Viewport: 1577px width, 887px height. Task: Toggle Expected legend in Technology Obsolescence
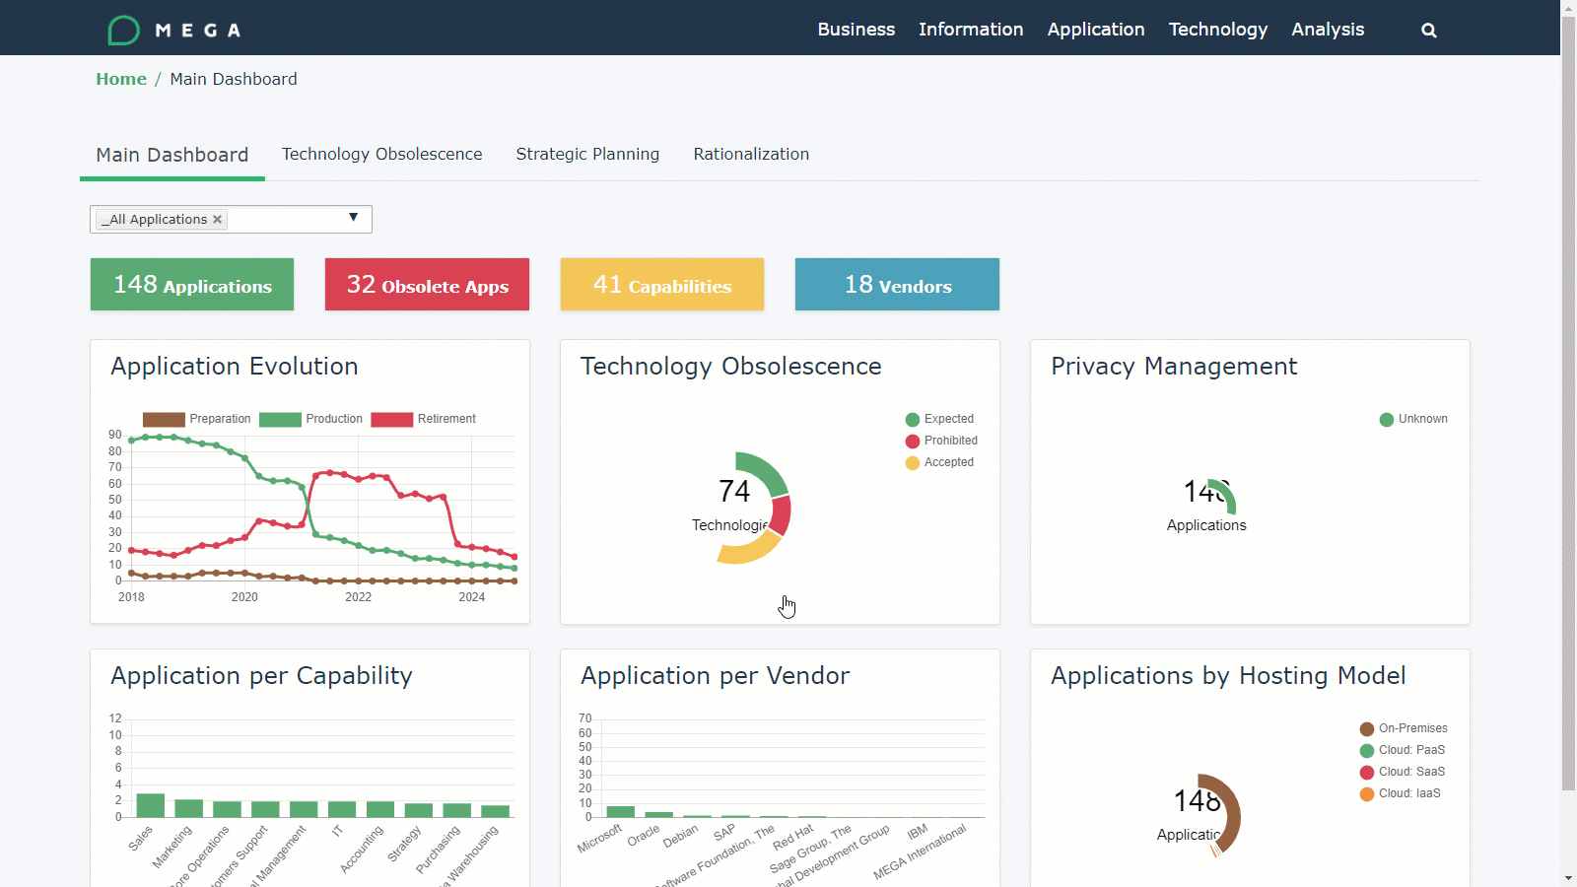coord(939,419)
